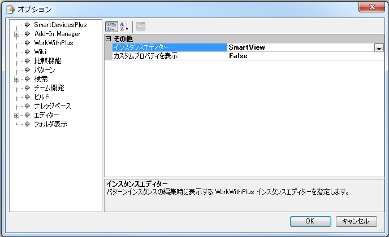Click the Alphabetical sort icon
The height and width of the screenshot is (237, 389).
(124, 26)
